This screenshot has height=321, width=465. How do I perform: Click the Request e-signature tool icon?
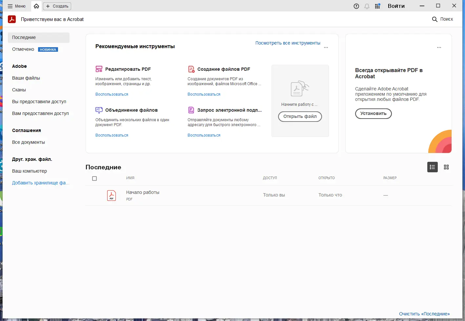191,110
